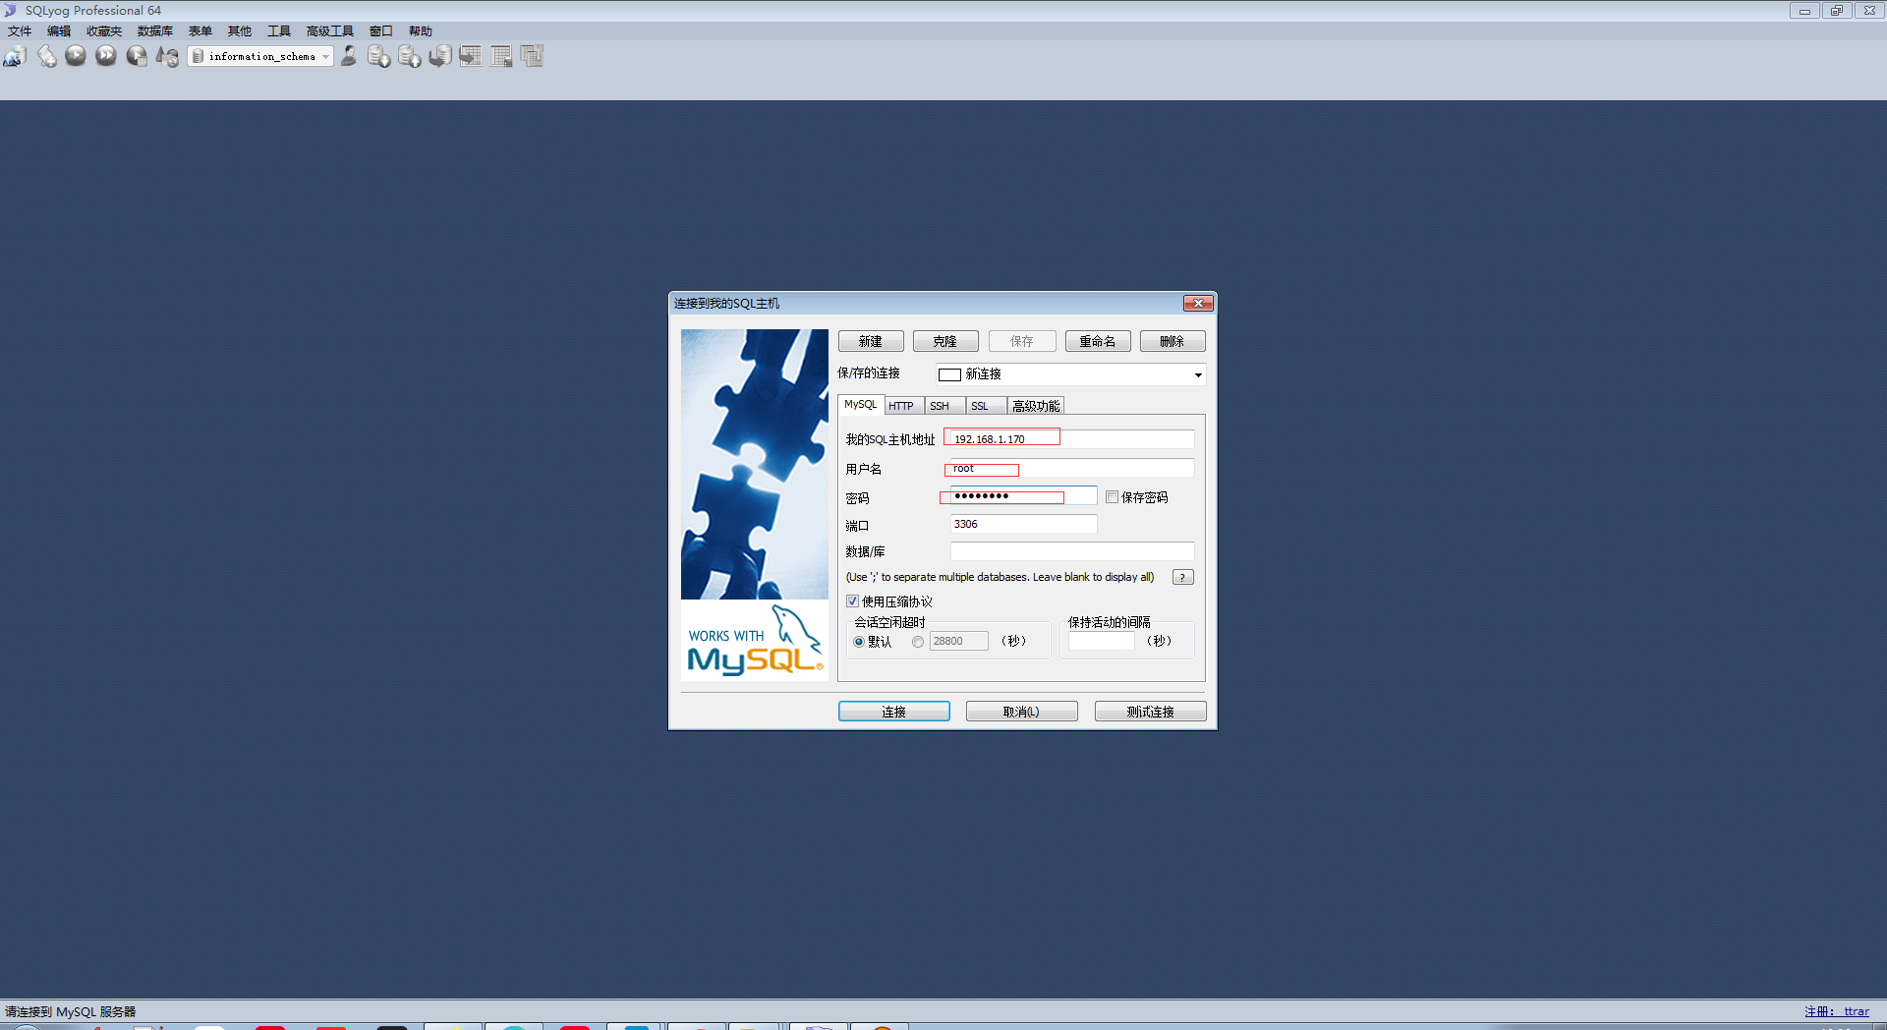Click the 克隆 button

coord(945,341)
